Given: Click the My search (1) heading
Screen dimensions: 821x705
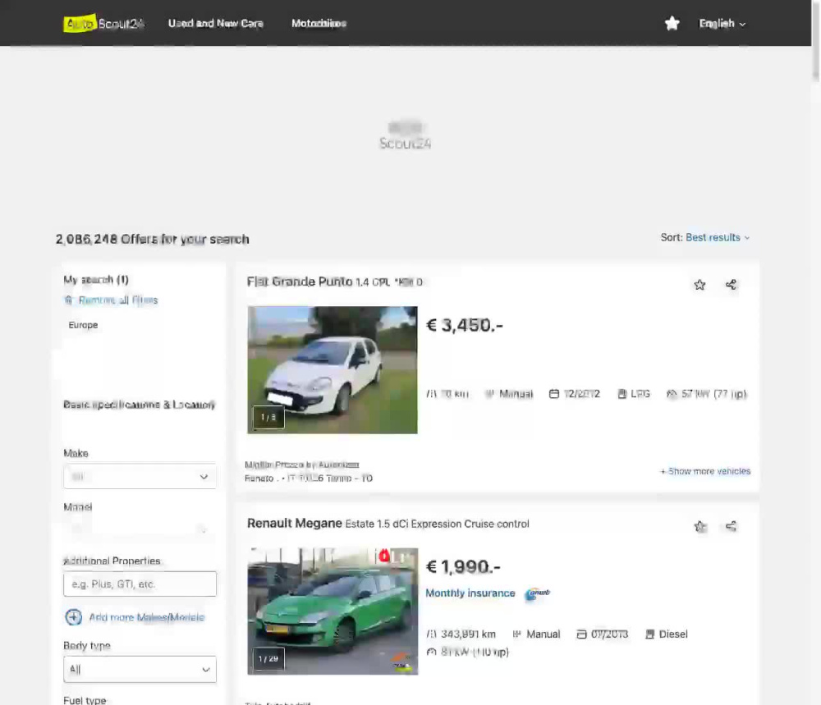Looking at the screenshot, I should point(96,280).
